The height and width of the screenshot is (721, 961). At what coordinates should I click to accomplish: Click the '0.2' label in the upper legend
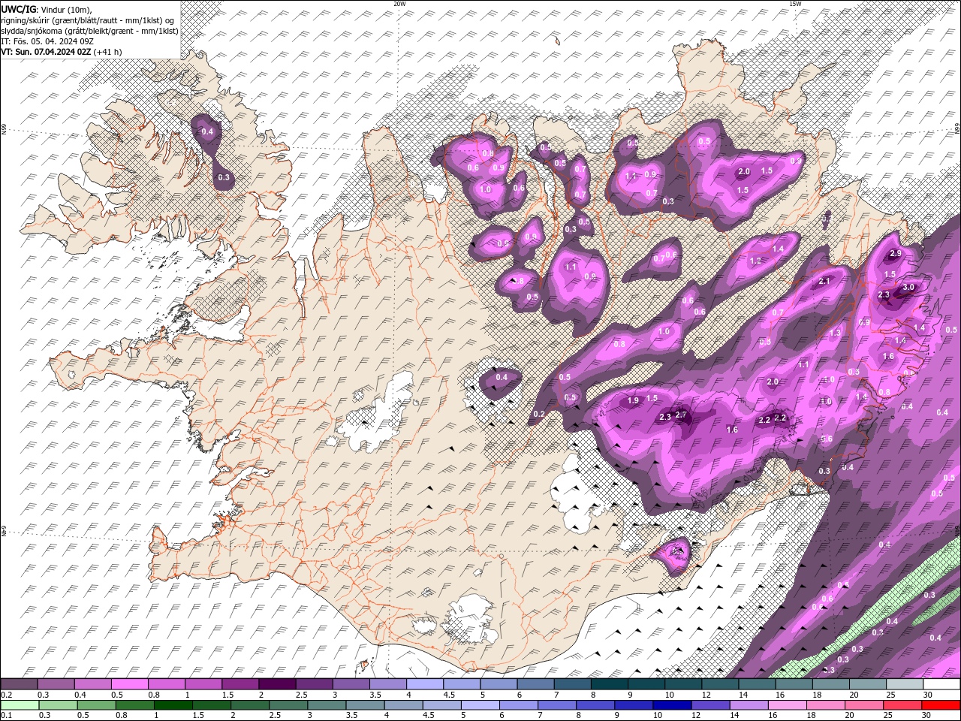tap(6, 695)
